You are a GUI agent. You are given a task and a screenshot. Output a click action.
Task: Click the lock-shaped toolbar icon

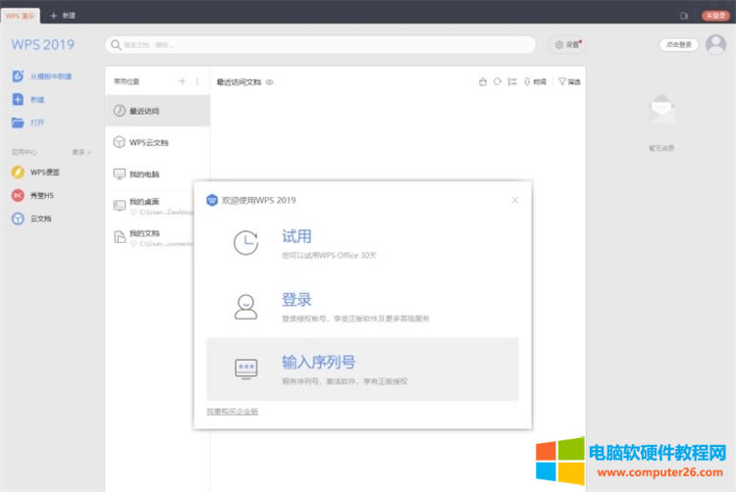click(x=483, y=81)
